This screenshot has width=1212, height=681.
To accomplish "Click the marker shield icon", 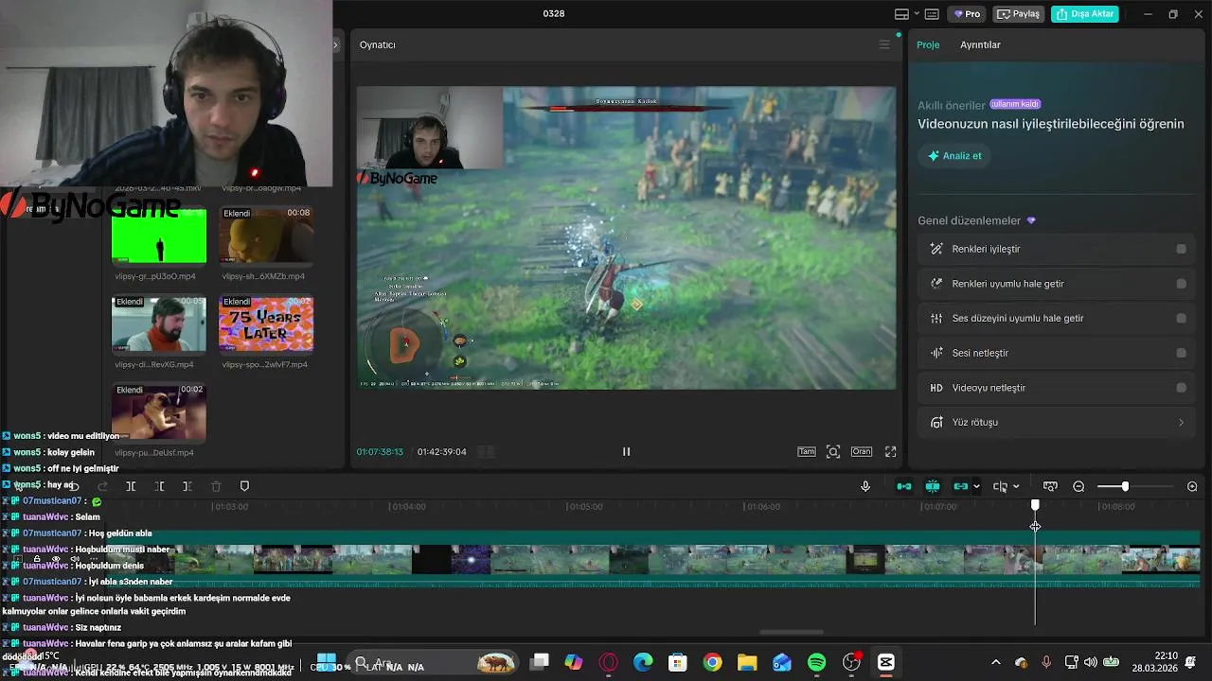I will (244, 486).
